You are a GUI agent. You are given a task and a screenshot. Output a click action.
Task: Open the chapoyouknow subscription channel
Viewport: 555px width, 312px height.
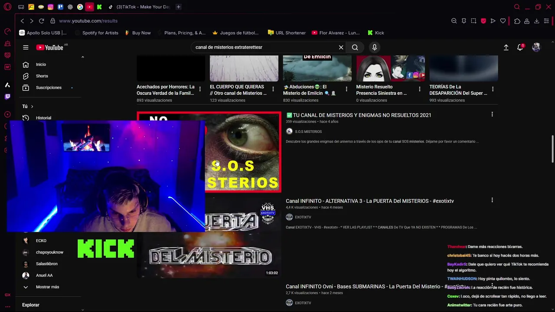[x=50, y=252]
